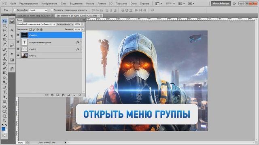Open the Файл menu
This screenshot has height=145, width=259.
13,4
